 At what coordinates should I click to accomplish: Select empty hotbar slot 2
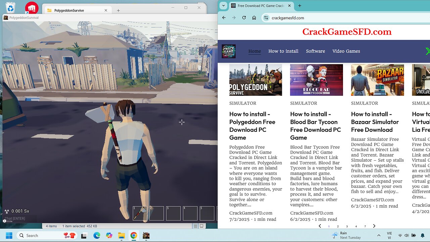[157, 213]
